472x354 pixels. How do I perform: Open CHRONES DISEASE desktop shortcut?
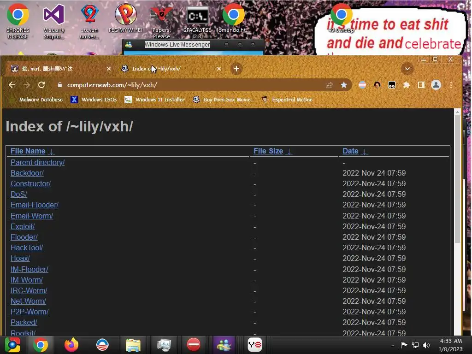tap(18, 21)
